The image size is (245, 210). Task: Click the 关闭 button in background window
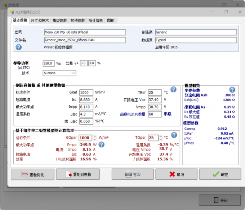click(220, 200)
